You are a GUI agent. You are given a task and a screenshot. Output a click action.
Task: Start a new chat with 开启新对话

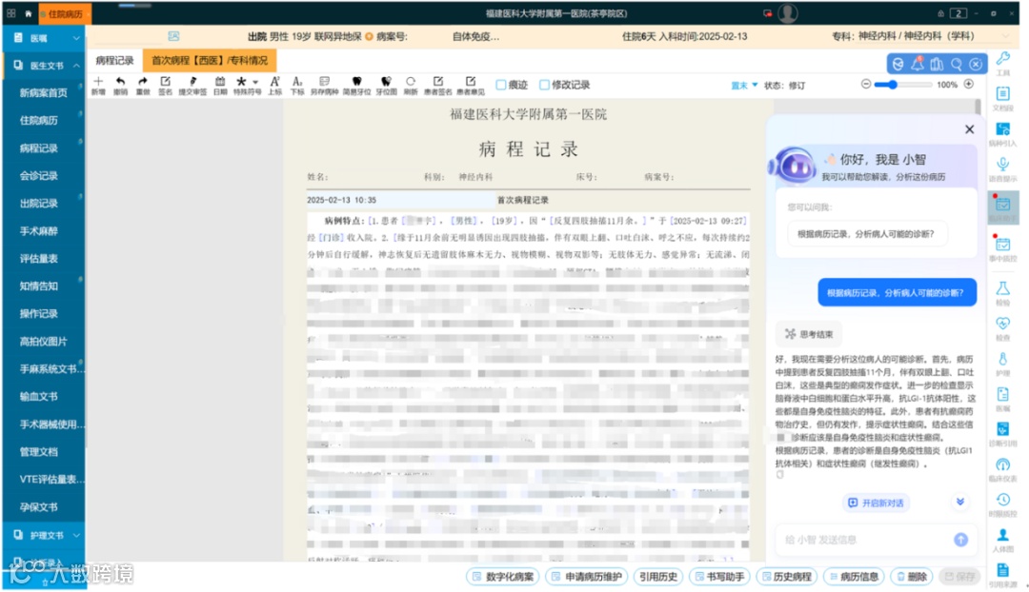(877, 503)
